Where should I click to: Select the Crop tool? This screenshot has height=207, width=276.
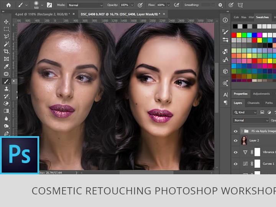click(7, 51)
